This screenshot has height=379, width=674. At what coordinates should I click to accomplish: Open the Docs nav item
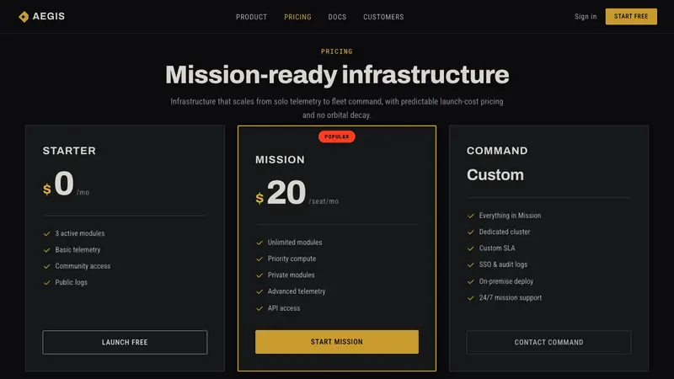pos(337,17)
